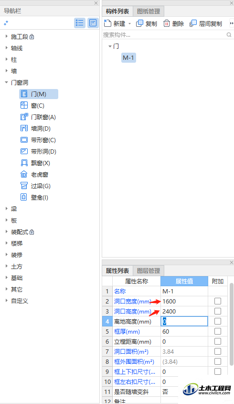Click the 洞口宽度(mm) property name link
Image resolution: width=234 pixels, height=404 pixels.
point(133,301)
